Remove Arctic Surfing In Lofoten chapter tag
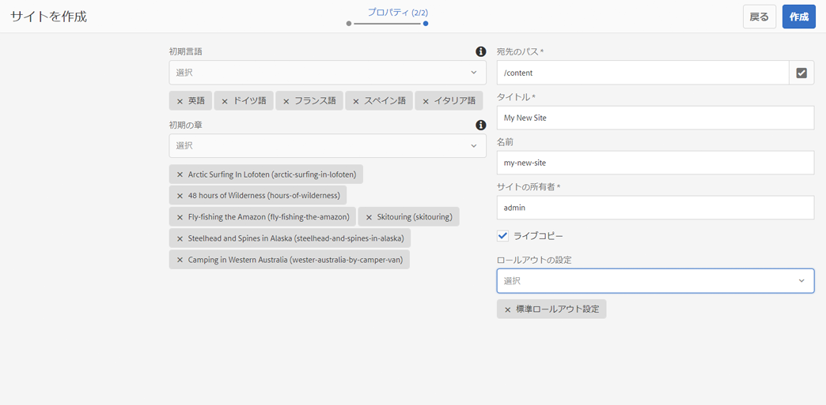The height and width of the screenshot is (405, 826). (180, 174)
